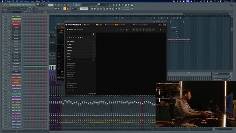This screenshot has width=236, height=133.
Task: Expand the Amplifiers filter section
Action: point(80,50)
